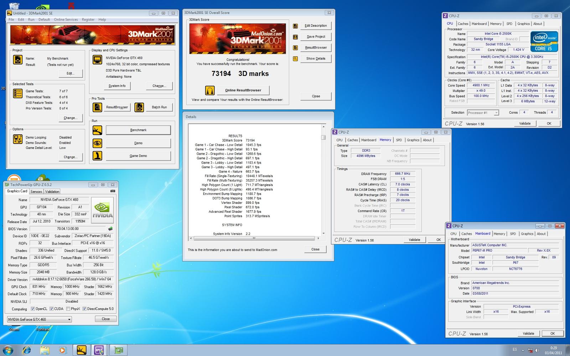This screenshot has height=356, width=570.
Task: Switch to 3DMark2001 taskbar icon
Action: pyautogui.click(x=82, y=350)
